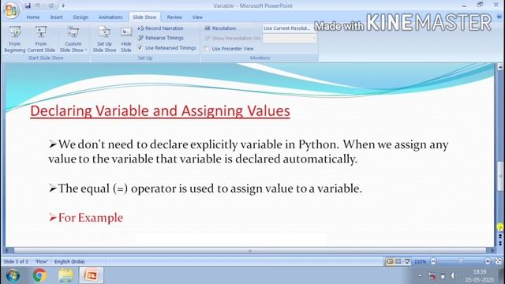The width and height of the screenshot is (505, 284).
Task: Open File Explorer from taskbar
Action: tap(65, 275)
